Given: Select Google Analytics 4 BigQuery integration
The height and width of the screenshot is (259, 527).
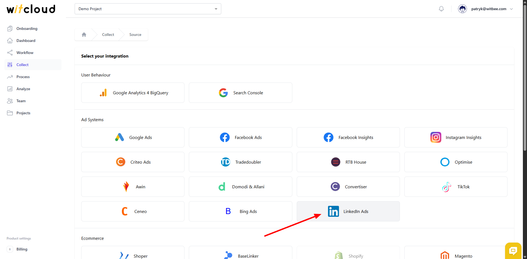Looking at the screenshot, I should pyautogui.click(x=133, y=93).
